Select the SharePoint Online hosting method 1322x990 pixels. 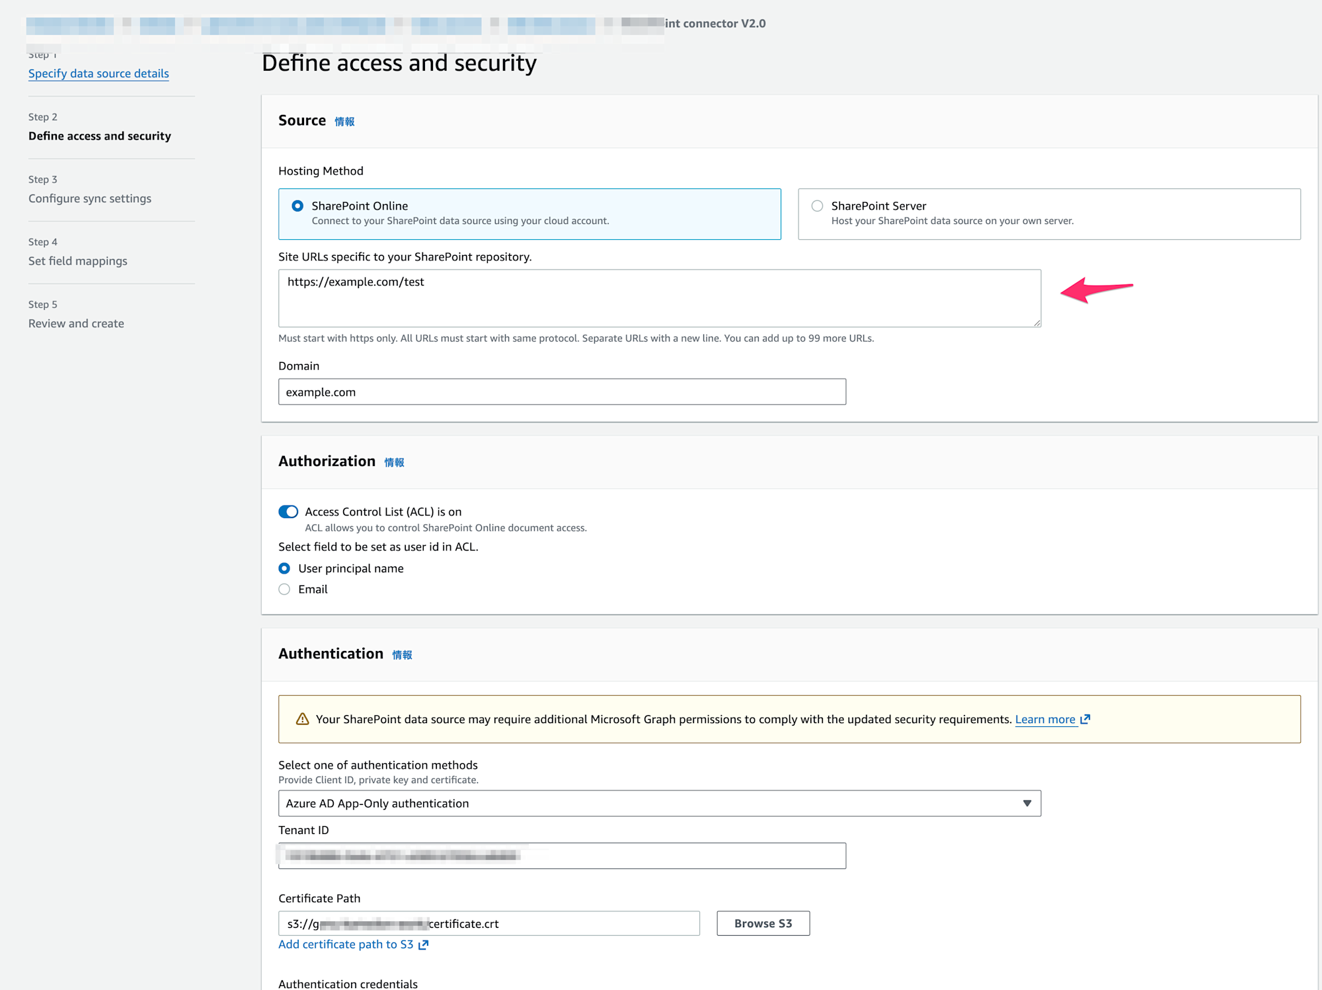[297, 206]
